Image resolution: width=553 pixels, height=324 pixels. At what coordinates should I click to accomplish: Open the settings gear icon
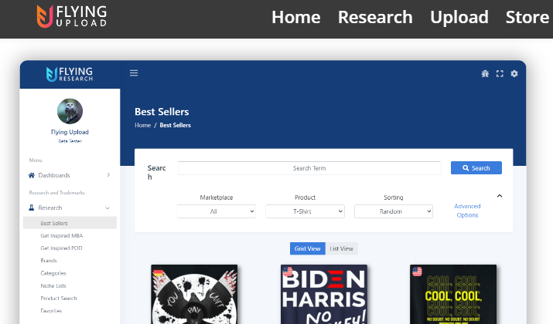click(514, 73)
